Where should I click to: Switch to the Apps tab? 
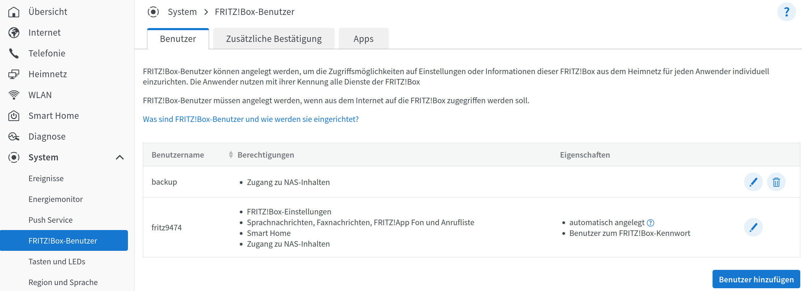pos(363,39)
